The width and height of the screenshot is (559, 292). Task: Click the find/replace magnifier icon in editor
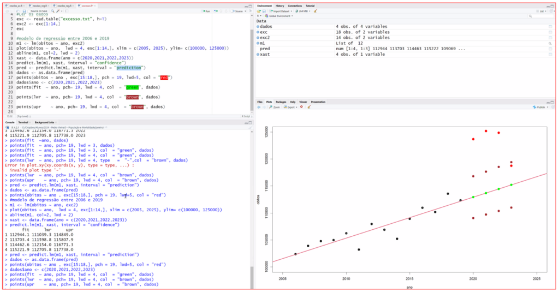[x=53, y=10]
